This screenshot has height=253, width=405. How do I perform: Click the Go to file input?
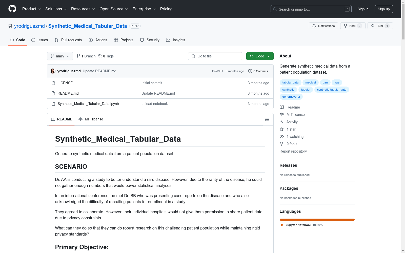point(215,56)
